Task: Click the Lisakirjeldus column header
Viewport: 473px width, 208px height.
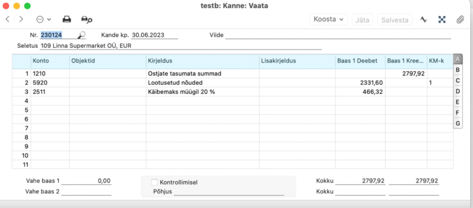Action: 297,61
